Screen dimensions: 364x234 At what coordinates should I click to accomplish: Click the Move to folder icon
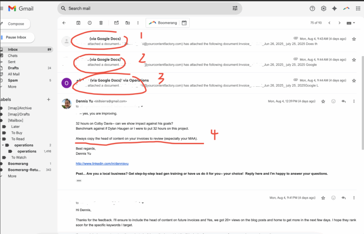point(128,23)
